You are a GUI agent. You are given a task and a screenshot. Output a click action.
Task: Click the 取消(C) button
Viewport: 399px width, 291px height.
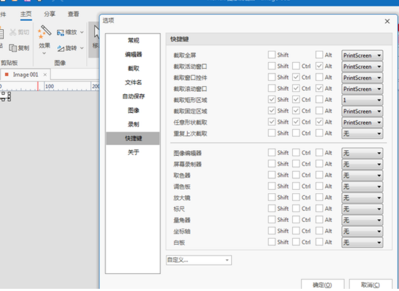pyautogui.click(x=370, y=285)
